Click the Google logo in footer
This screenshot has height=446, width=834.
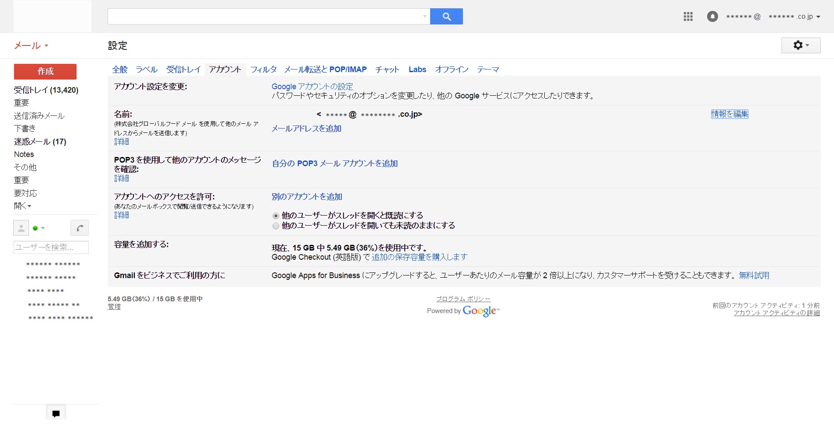coord(480,311)
